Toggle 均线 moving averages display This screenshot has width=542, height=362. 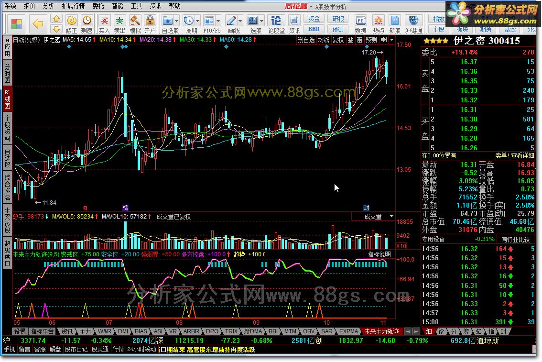pos(323,40)
